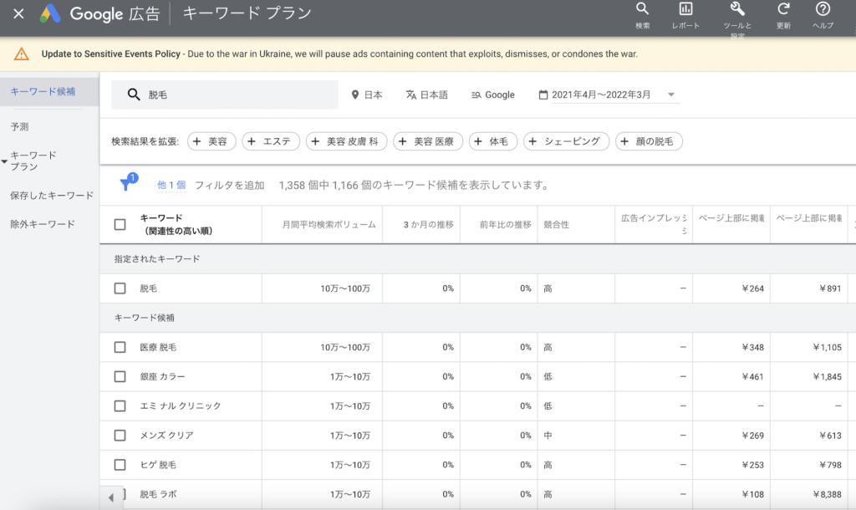Open the date range dropdown arrow
The image size is (856, 510).
[671, 94]
